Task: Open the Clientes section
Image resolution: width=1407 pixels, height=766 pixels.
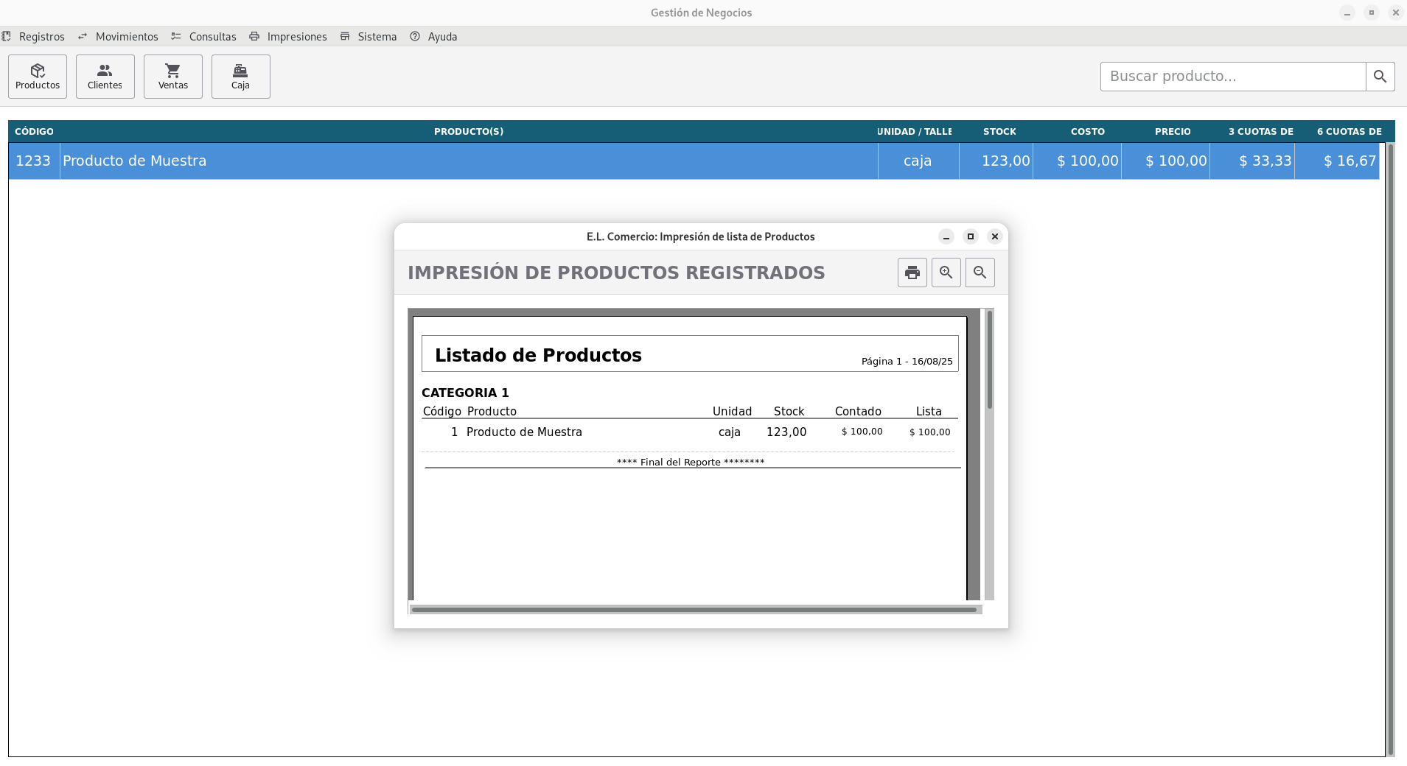Action: click(x=105, y=77)
